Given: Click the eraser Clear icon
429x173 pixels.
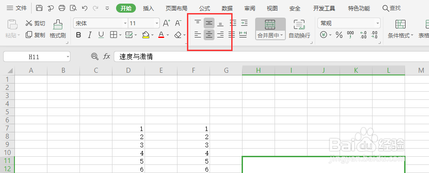Looking at the screenshot, I should (x=178, y=35).
